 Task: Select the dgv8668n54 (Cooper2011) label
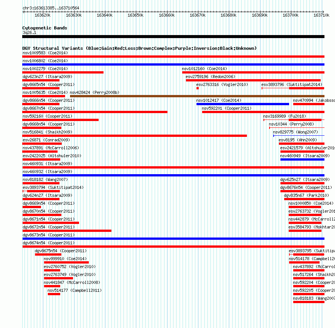(x=49, y=124)
